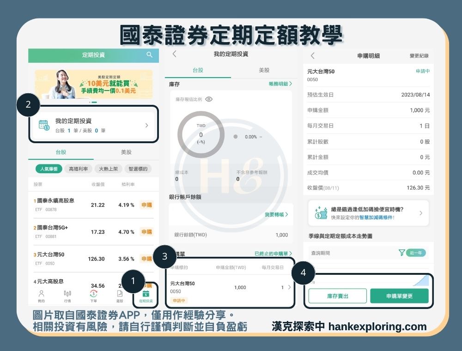Click 申購 for 國泰台灣5G+
Screen dimensions: 462x351
(147, 232)
